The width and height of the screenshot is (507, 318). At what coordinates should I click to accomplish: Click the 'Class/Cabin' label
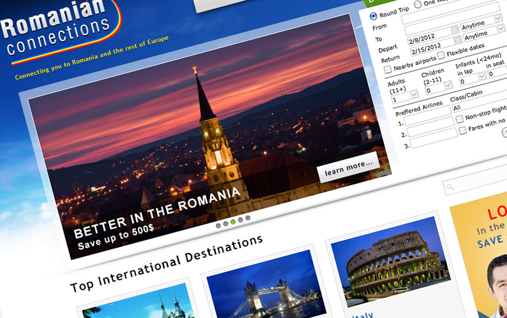pos(466,95)
